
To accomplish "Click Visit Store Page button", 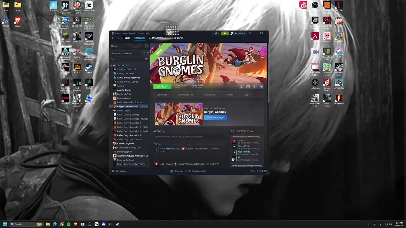I will coord(215,117).
